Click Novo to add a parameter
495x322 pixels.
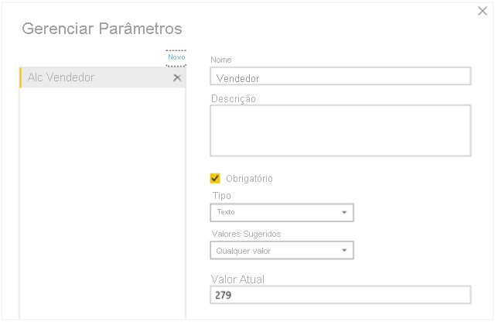click(176, 57)
